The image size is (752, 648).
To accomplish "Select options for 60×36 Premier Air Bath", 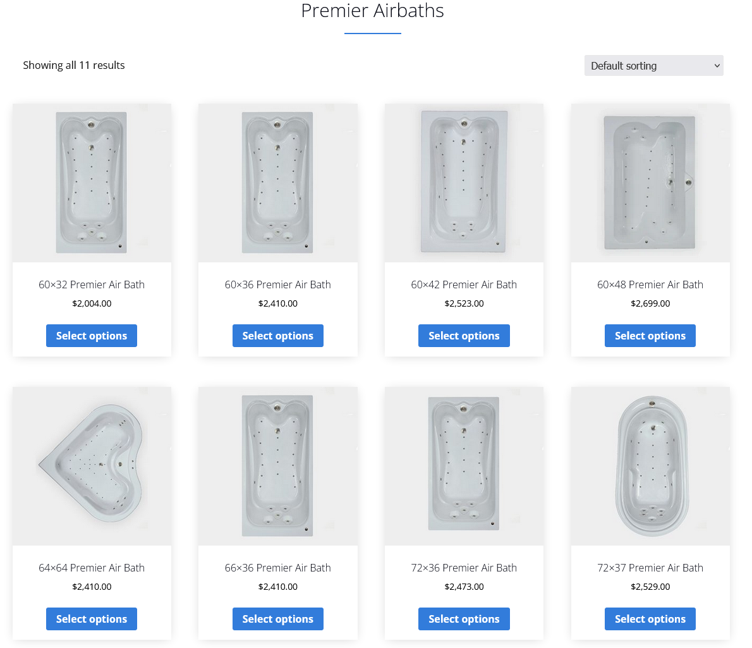I will click(278, 336).
